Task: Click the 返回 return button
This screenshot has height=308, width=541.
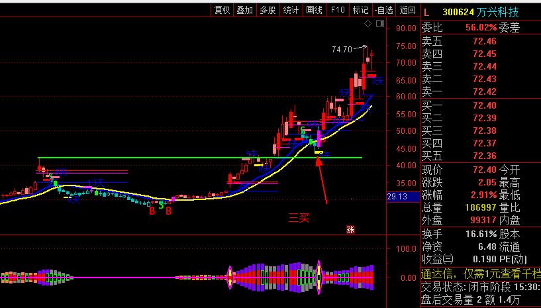Action: [407, 10]
